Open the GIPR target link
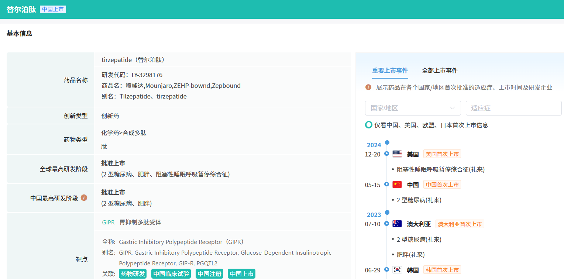 point(109,223)
